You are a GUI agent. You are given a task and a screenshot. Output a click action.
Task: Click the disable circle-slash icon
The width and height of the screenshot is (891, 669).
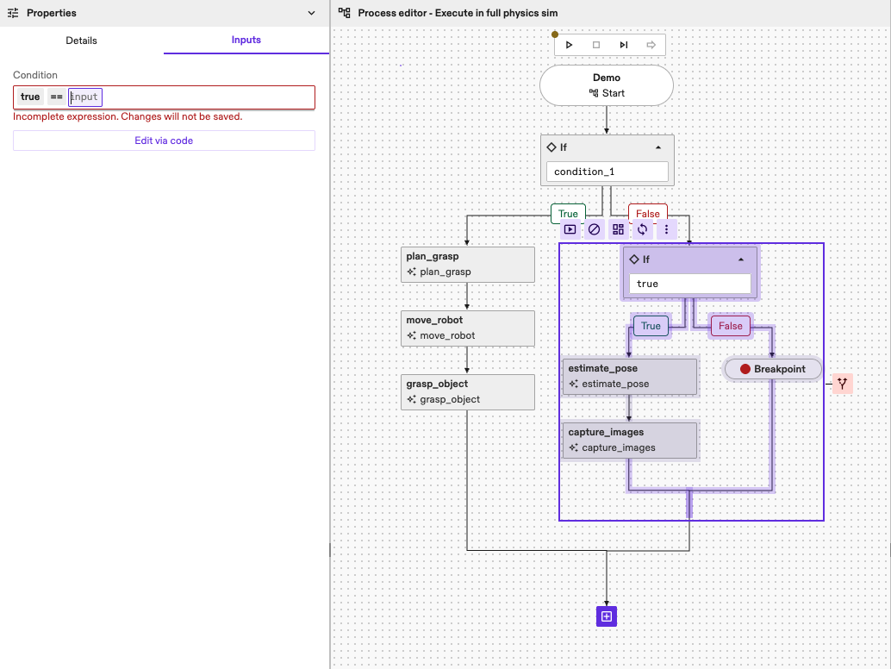tap(594, 229)
